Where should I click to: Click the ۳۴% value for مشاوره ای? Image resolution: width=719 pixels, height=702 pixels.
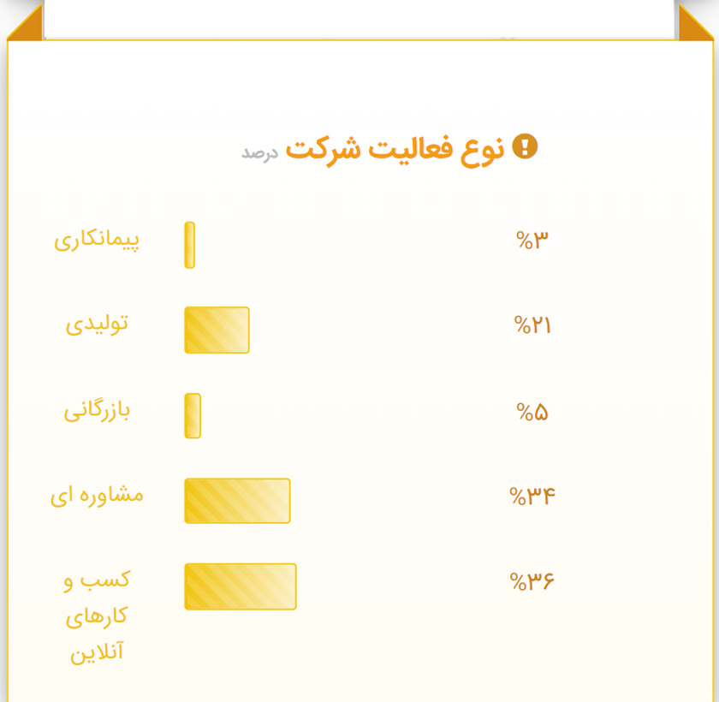tap(532, 497)
